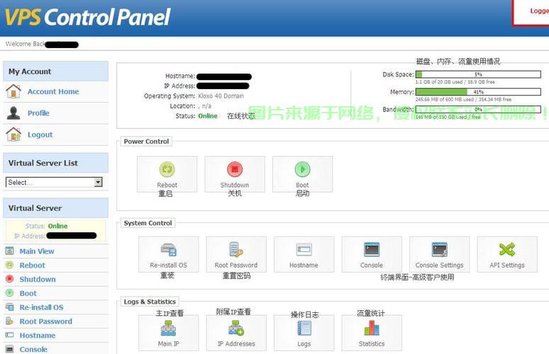Click the Memory usage bar
The image size is (549, 354).
tap(478, 92)
